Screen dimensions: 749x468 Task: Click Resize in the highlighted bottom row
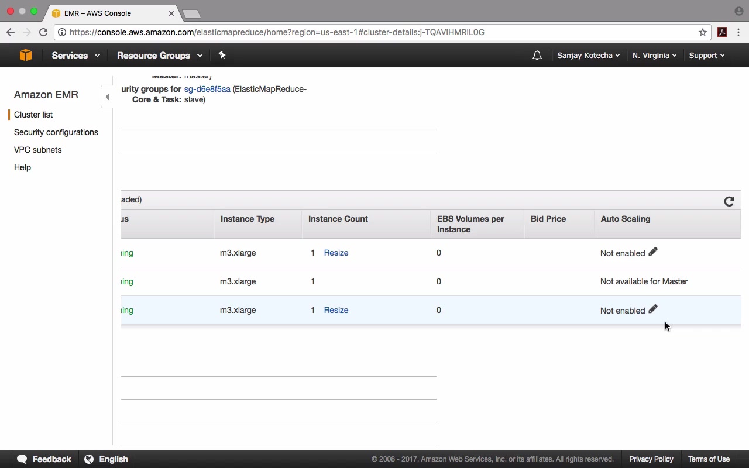(336, 310)
